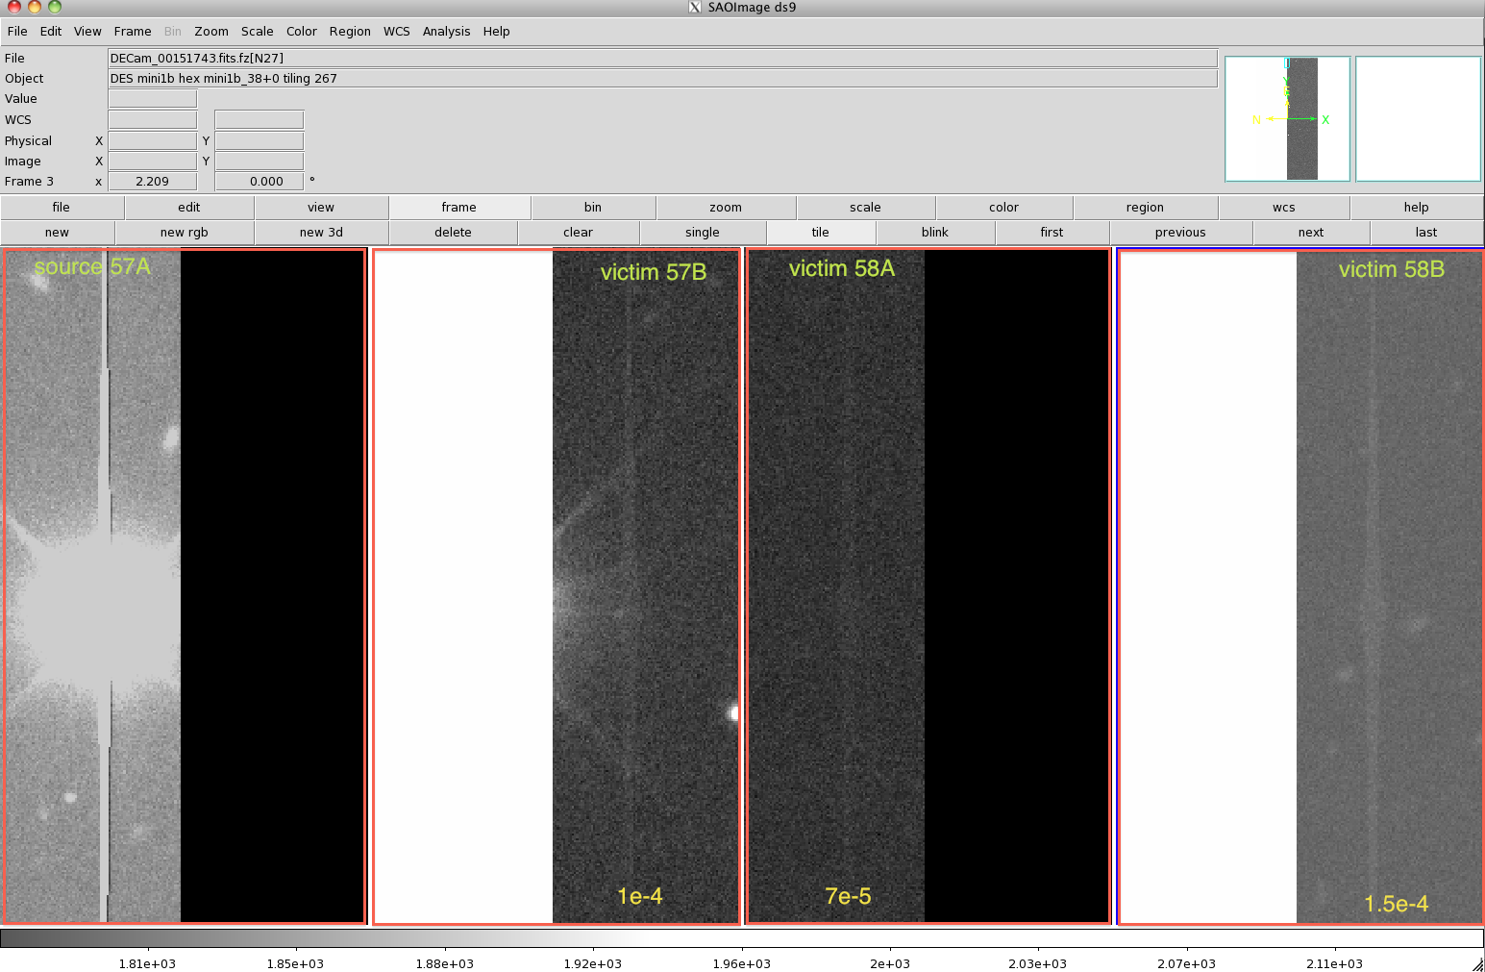
Task: Jump to the 'last' frame
Action: [1426, 233]
